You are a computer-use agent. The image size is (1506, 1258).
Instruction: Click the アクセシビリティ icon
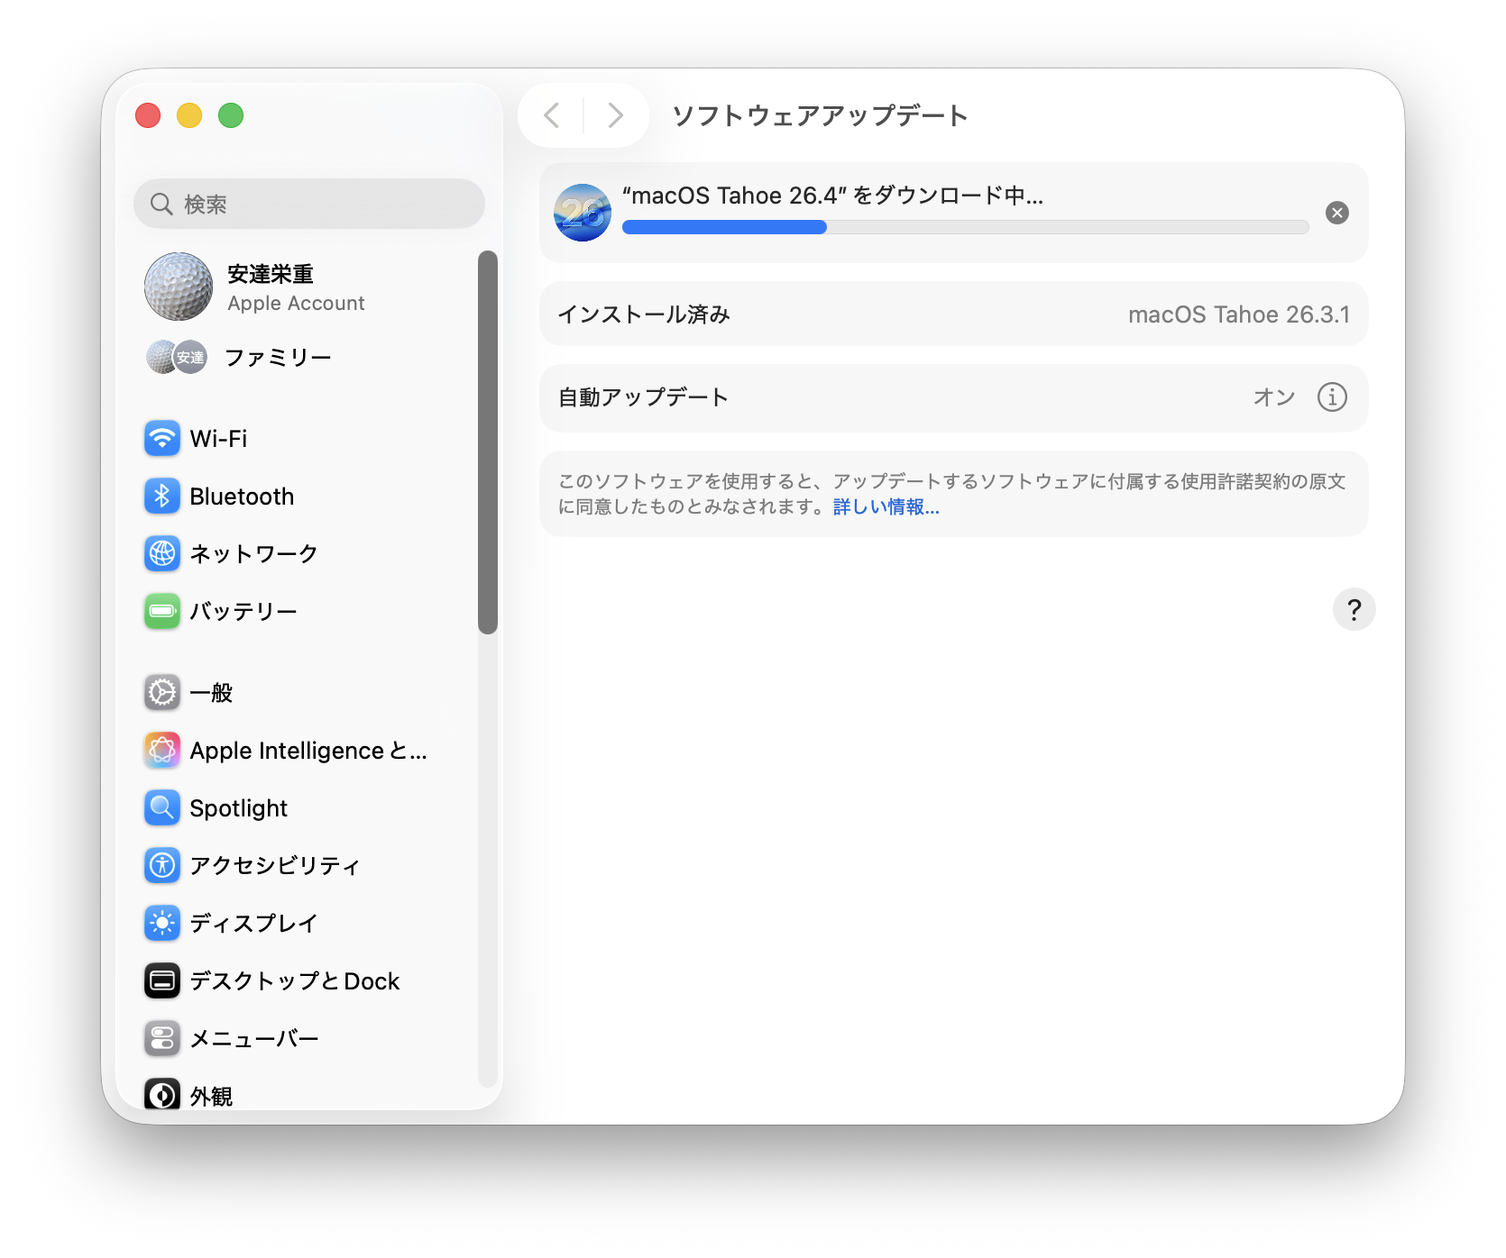[162, 865]
